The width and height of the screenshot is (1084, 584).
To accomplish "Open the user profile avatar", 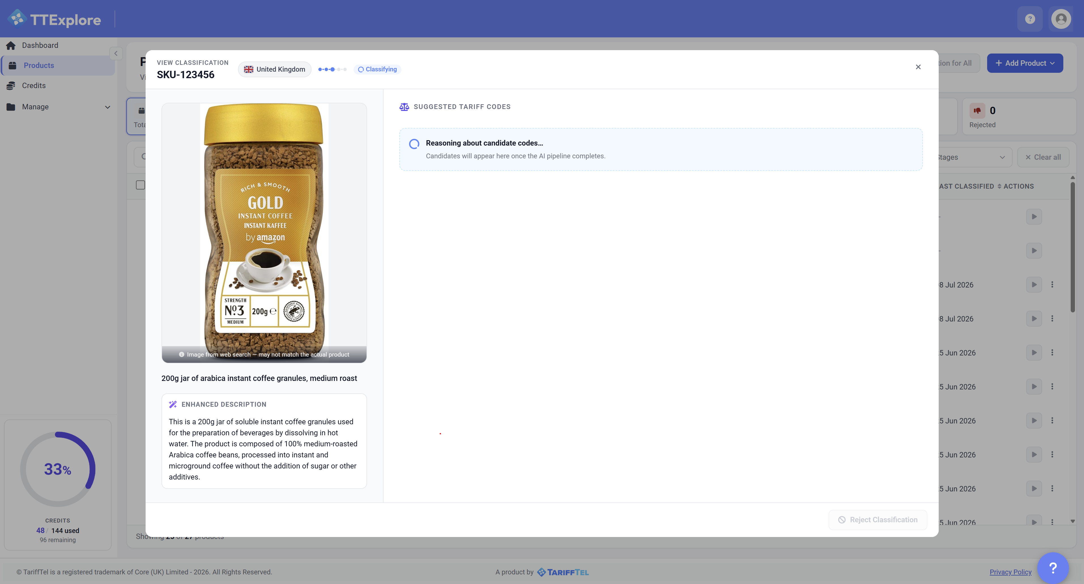I will (1061, 19).
